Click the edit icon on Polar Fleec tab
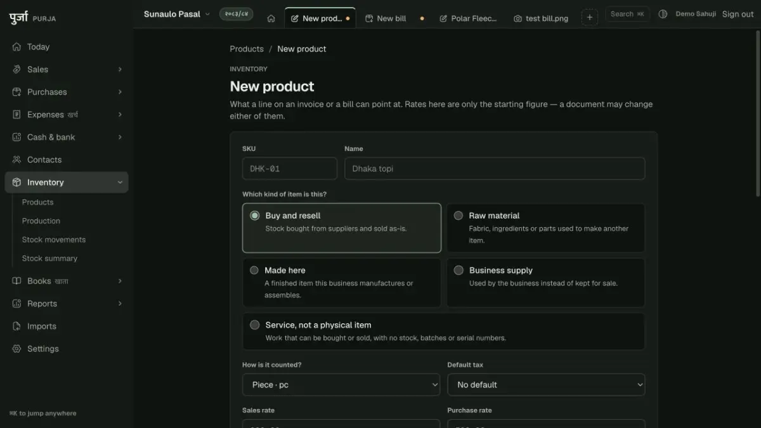 (x=443, y=19)
